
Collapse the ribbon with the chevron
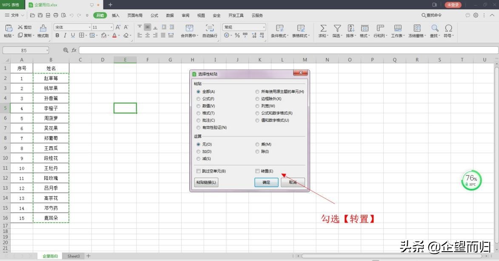coord(492,15)
